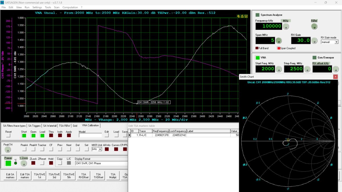
Task: Click the Frequency kHz display showing 100000
Action: click(x=268, y=26)
